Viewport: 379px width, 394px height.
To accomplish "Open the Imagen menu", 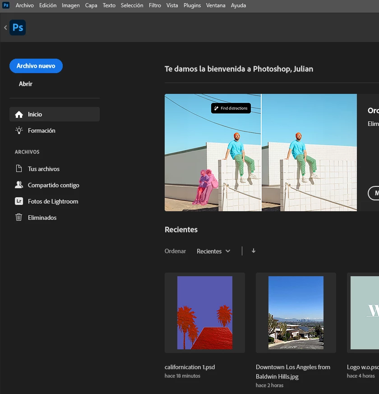I will click(70, 5).
